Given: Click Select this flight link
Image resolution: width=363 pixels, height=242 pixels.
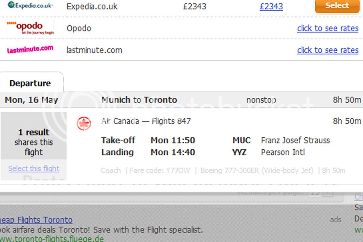Looking at the screenshot, I should [34, 169].
